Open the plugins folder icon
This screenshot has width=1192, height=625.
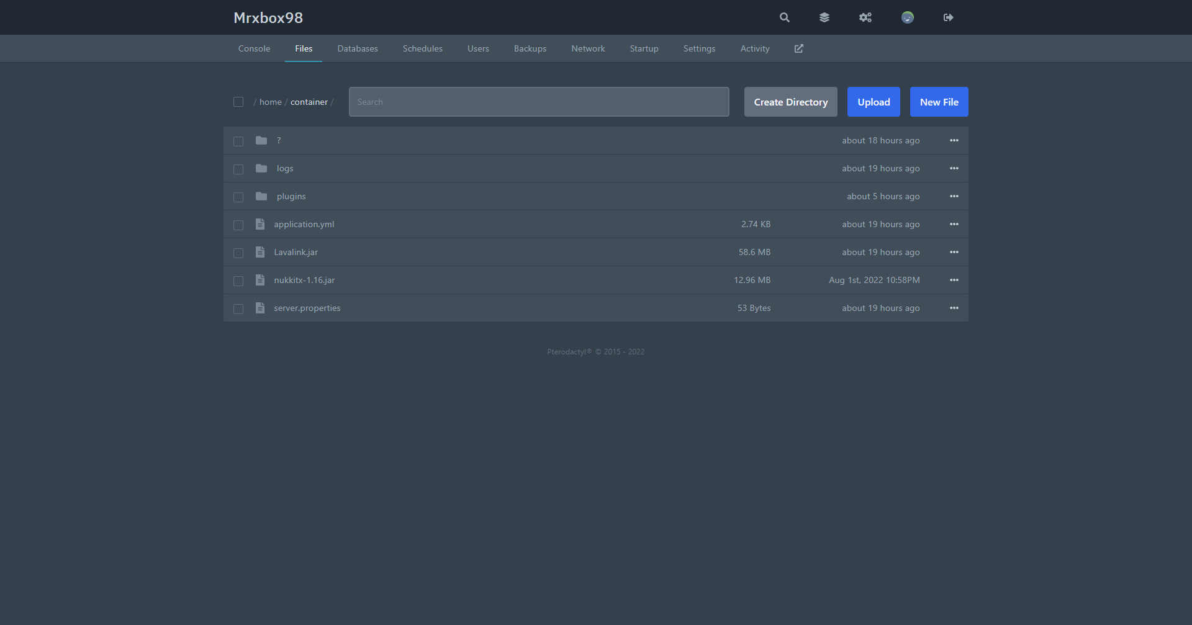(261, 196)
